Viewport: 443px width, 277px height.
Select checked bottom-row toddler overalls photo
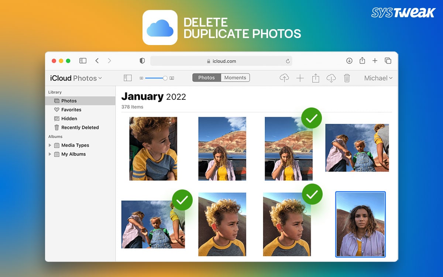click(x=153, y=225)
